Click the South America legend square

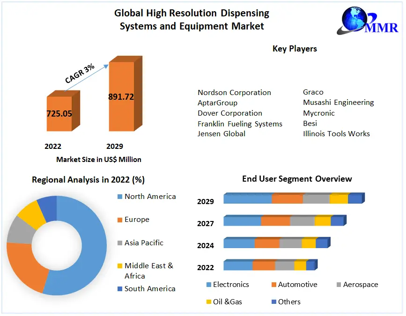pos(120,289)
